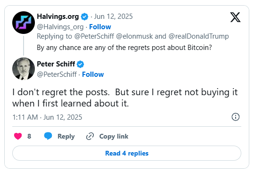This screenshot has height=172, width=254.
Task: Click Peter Schiff's verified badge
Action: pyautogui.click(x=80, y=64)
